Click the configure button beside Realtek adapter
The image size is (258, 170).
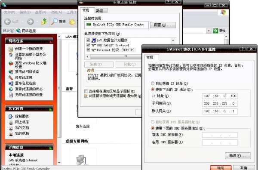(x=163, y=25)
